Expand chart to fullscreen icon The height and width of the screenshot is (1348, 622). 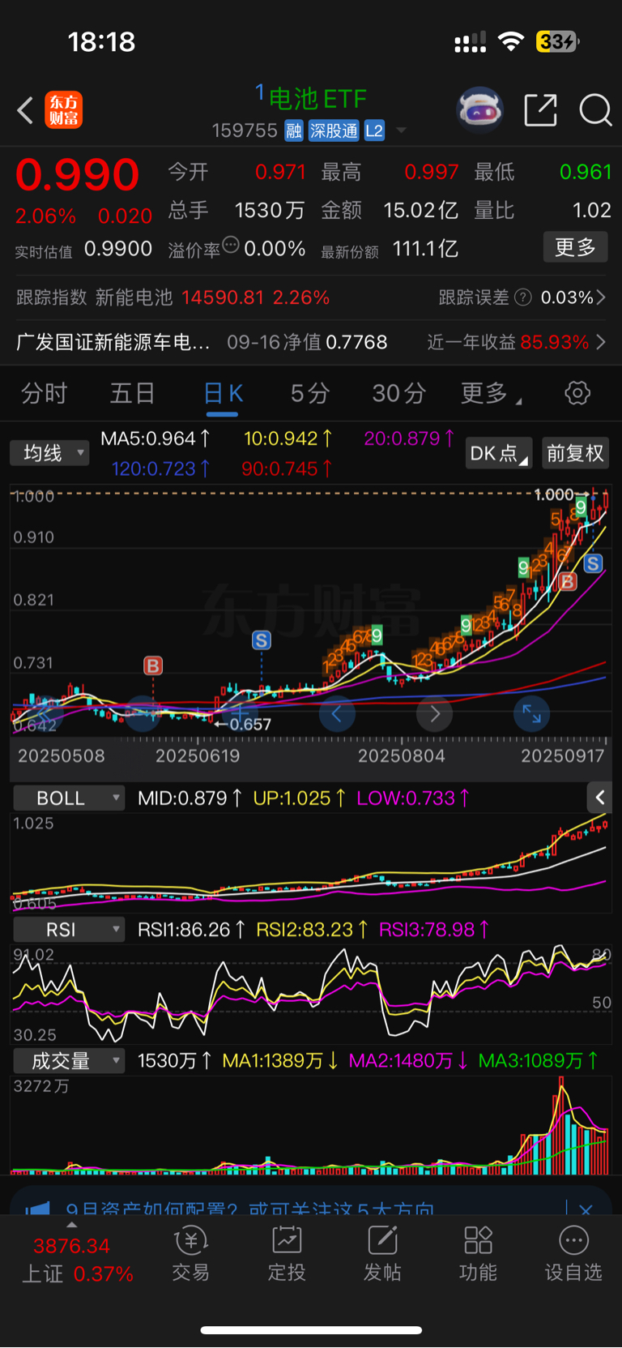pyautogui.click(x=532, y=714)
